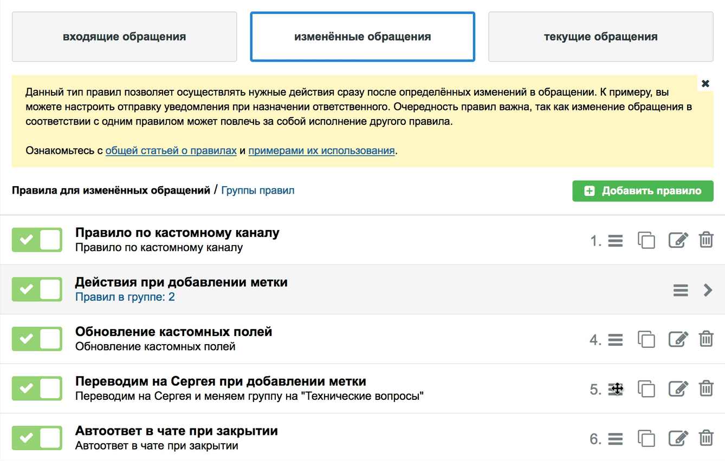Click description mentioning "Технические вопросы"
The width and height of the screenshot is (725, 461).
(249, 396)
